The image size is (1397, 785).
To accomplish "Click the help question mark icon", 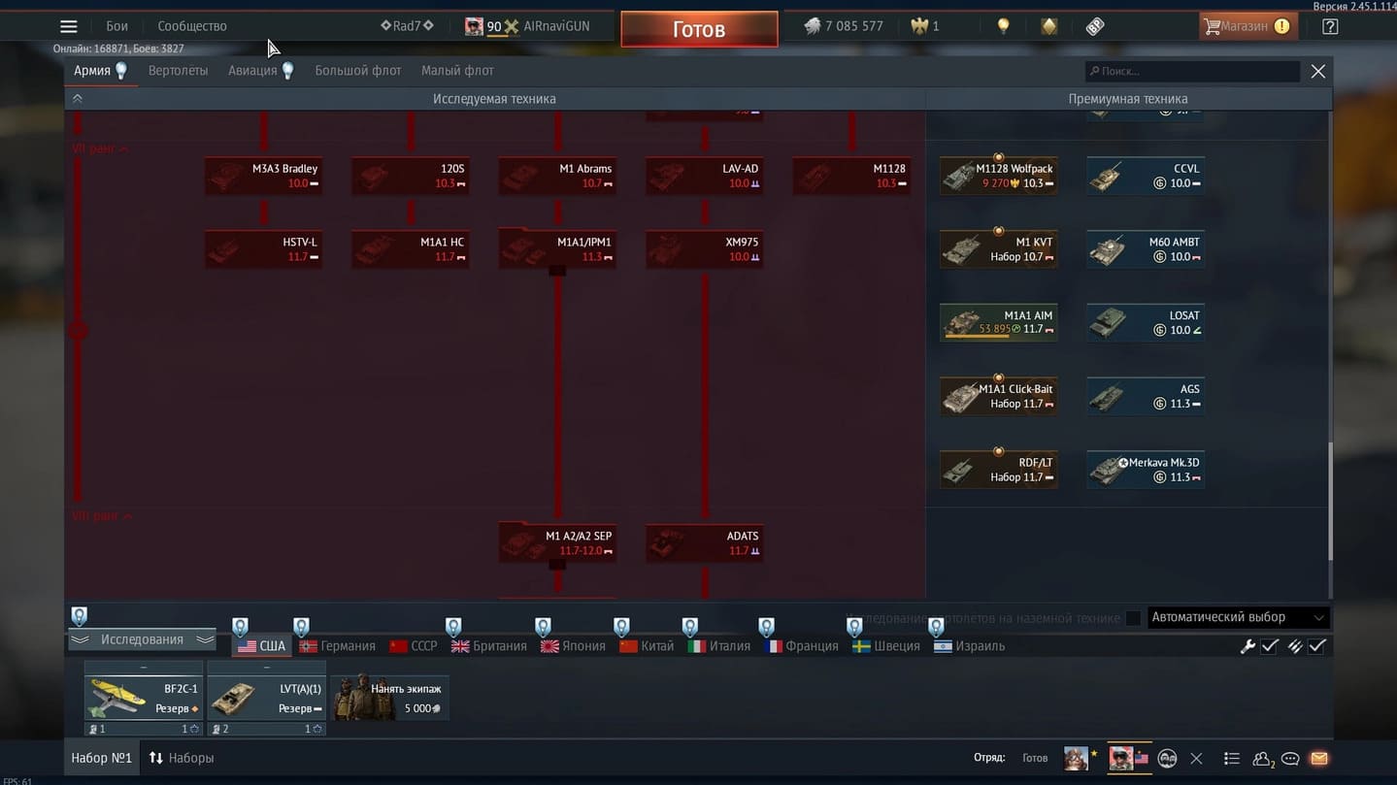I will 1330,26.
